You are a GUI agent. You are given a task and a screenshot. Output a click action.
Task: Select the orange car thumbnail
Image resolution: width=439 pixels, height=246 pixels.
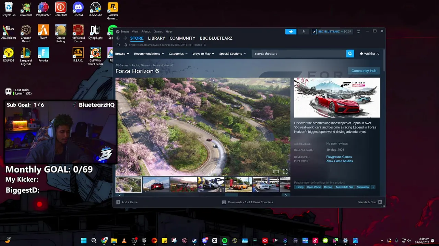238,185
